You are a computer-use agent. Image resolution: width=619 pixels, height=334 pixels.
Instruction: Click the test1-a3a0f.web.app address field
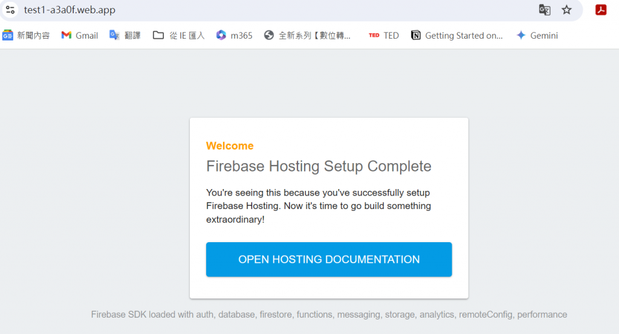[x=276, y=10]
